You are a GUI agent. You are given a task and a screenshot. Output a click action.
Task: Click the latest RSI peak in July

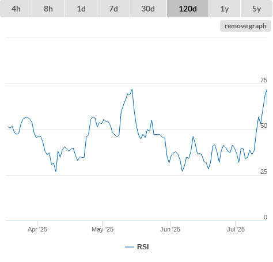267,89
